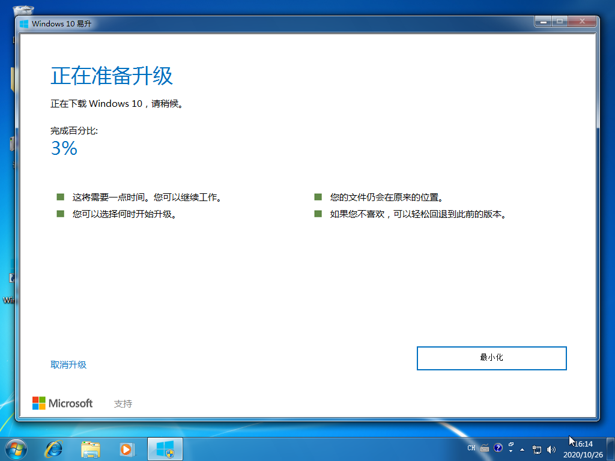Image resolution: width=615 pixels, height=461 pixels.
Task: Launch Internet Explorer from the taskbar
Action: [x=54, y=448]
